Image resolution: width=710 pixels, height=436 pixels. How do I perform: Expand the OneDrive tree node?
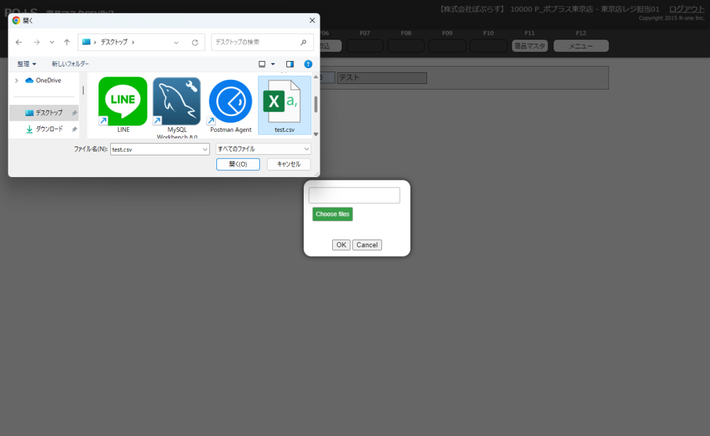16,81
